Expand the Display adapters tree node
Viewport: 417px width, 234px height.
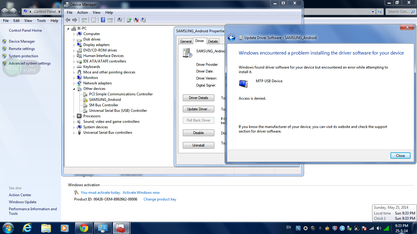pos(74,45)
